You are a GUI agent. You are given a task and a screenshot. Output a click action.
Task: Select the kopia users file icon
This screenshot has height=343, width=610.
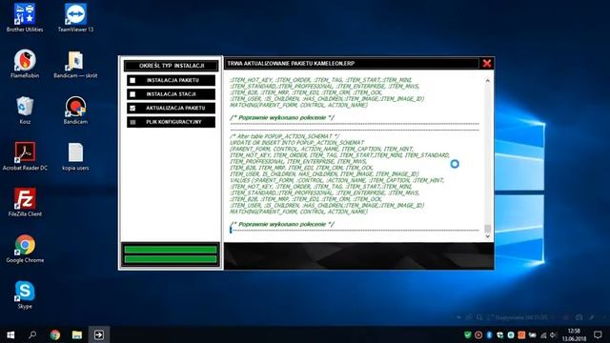[75, 156]
